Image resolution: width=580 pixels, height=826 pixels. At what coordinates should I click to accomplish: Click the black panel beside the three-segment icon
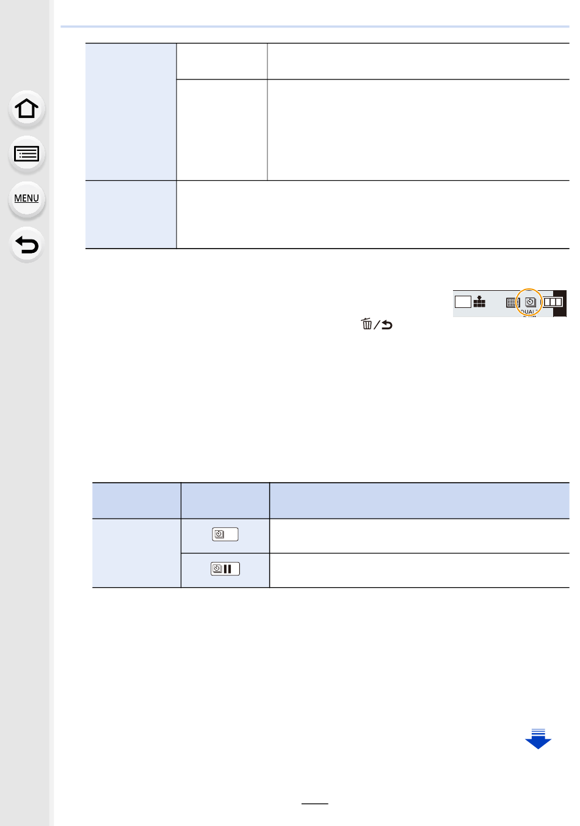(x=560, y=303)
